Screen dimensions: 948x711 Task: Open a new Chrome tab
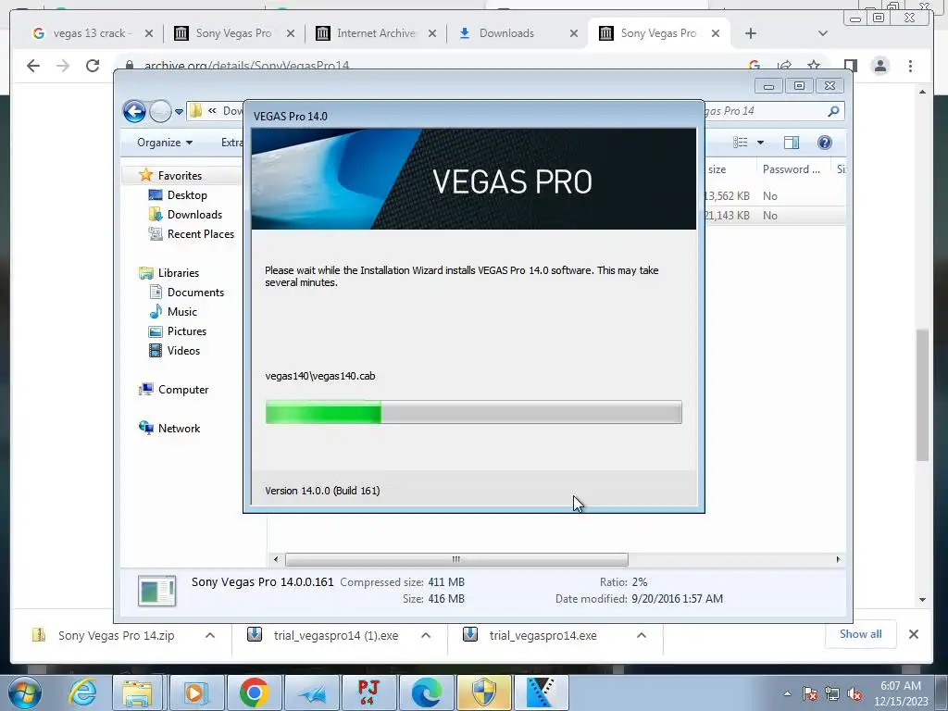point(750,33)
